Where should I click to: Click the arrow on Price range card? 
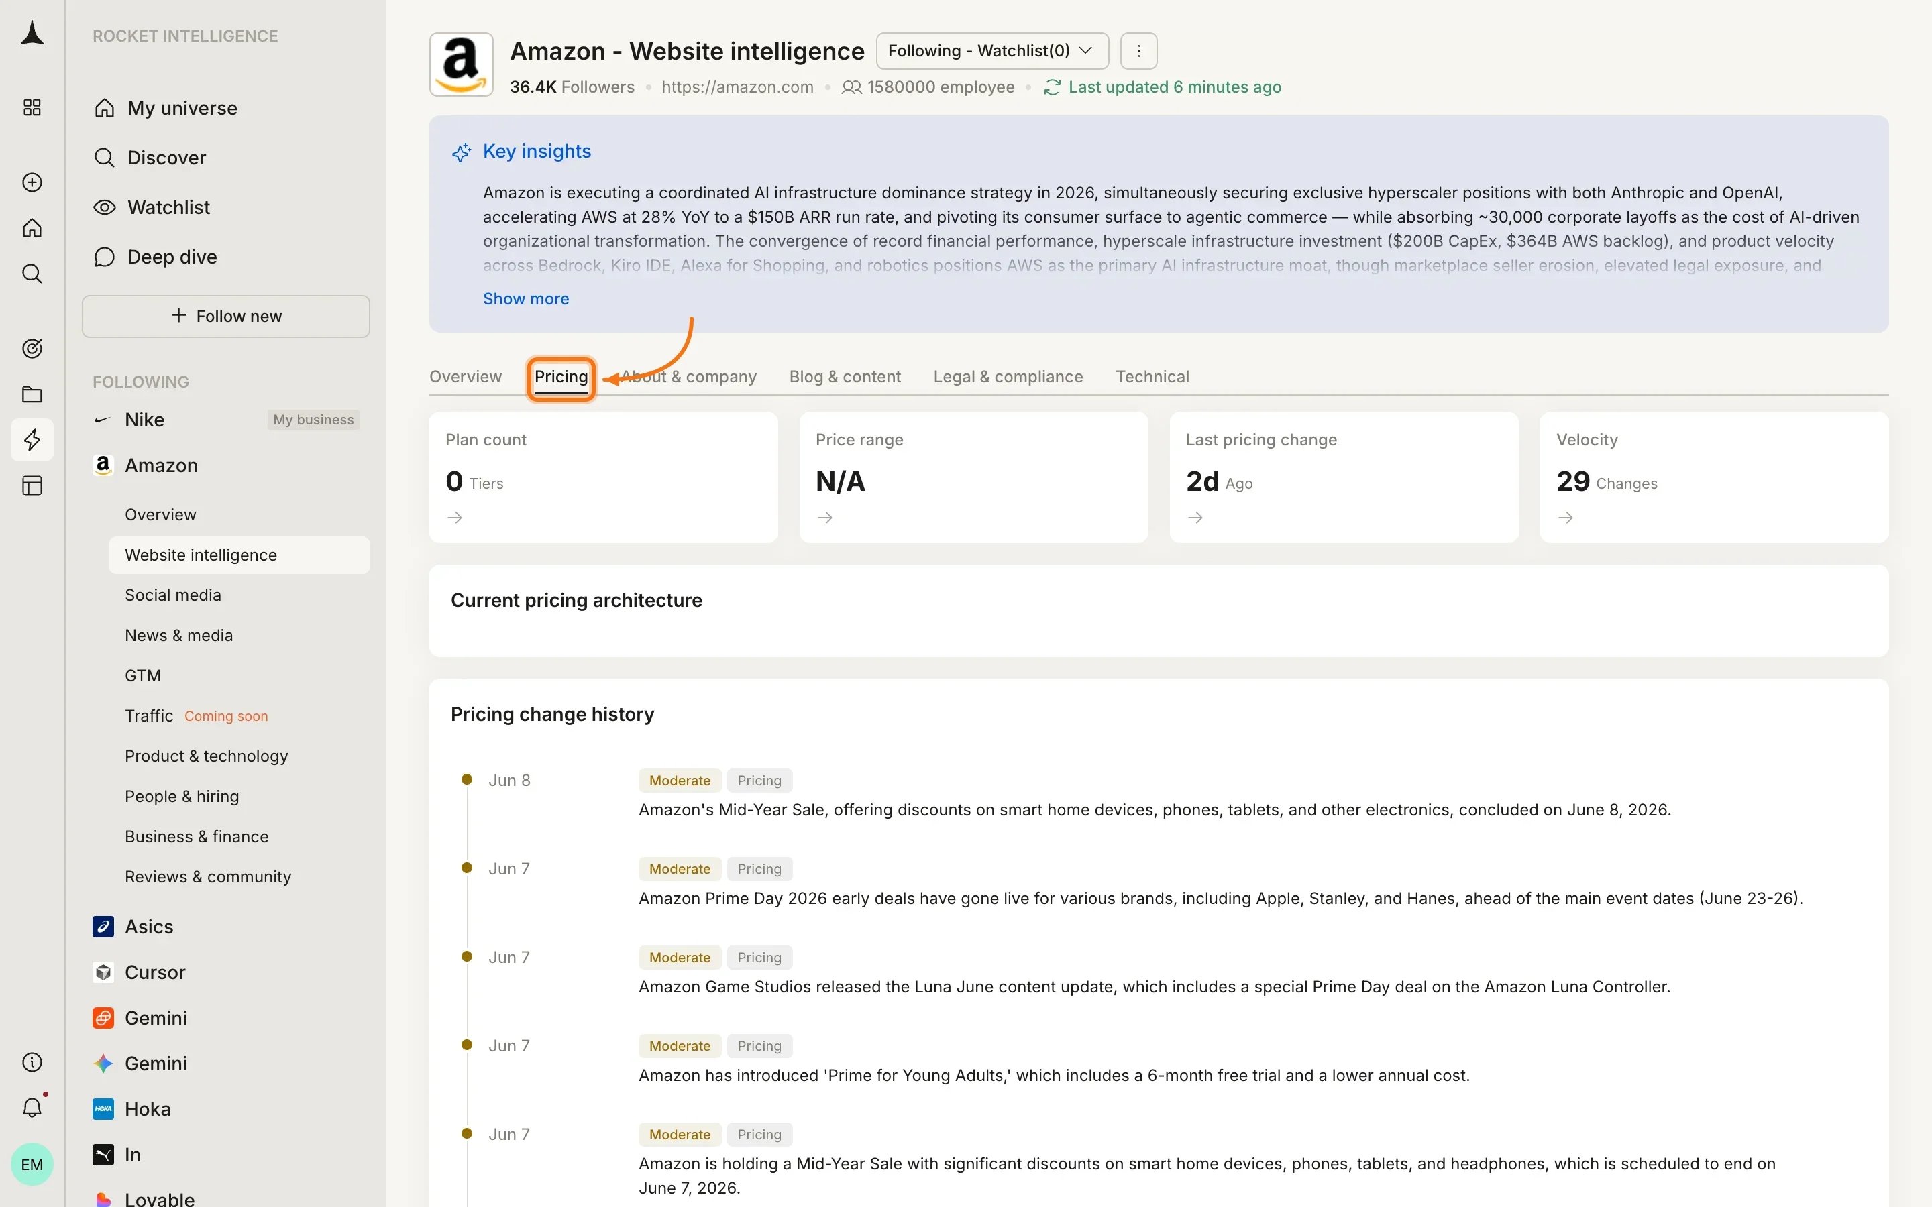point(826,518)
